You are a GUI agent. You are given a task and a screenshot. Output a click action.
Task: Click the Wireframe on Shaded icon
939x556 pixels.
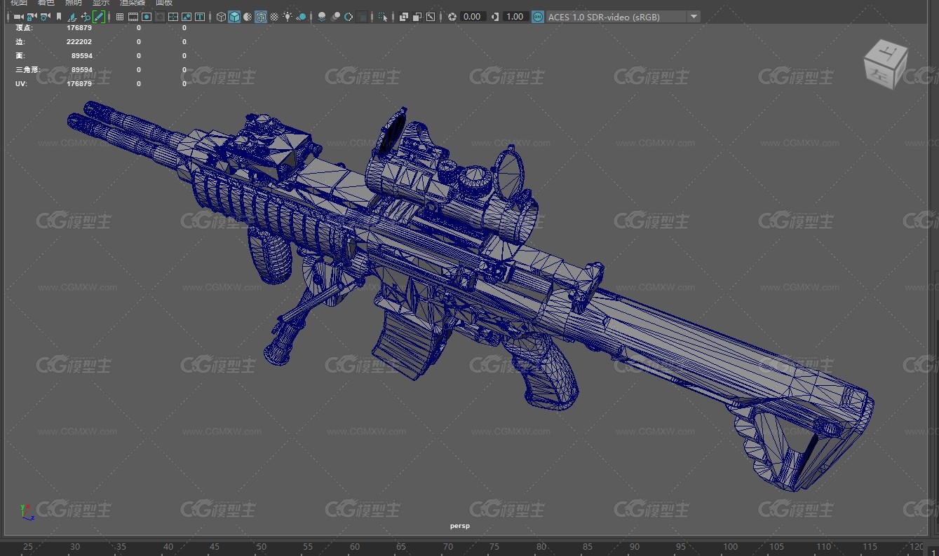coord(261,17)
